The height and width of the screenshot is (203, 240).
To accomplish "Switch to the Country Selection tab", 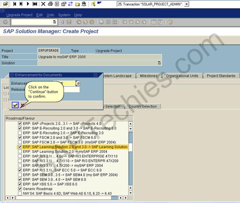I will click(142, 107).
